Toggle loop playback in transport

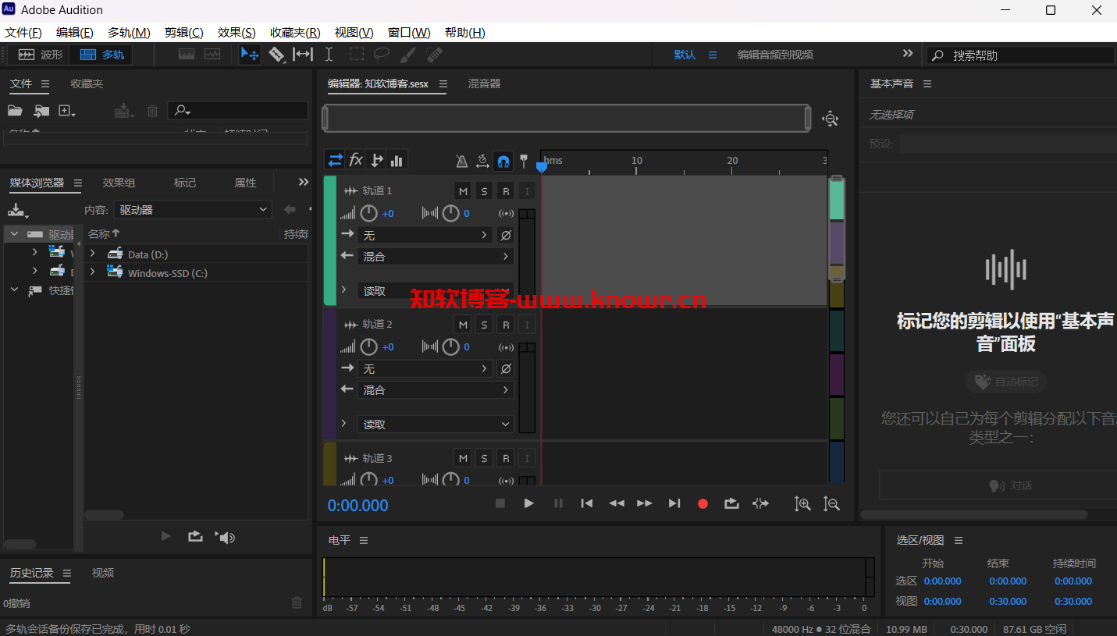731,503
